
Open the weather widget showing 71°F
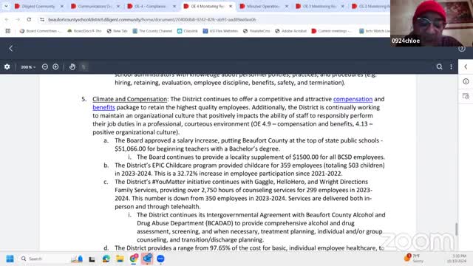click(415, 258)
